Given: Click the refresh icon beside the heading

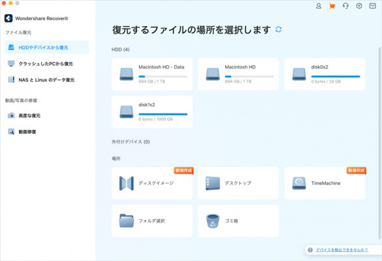Looking at the screenshot, I should [x=278, y=30].
